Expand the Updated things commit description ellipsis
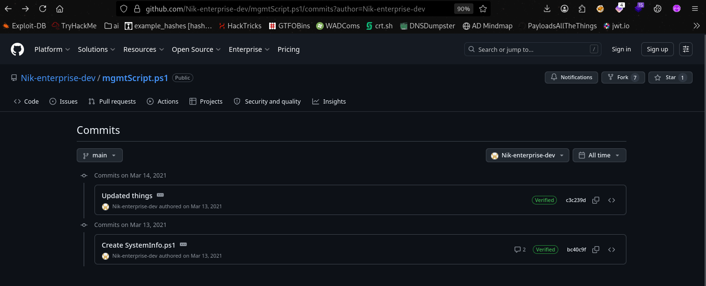This screenshot has width=706, height=286. coord(160,195)
